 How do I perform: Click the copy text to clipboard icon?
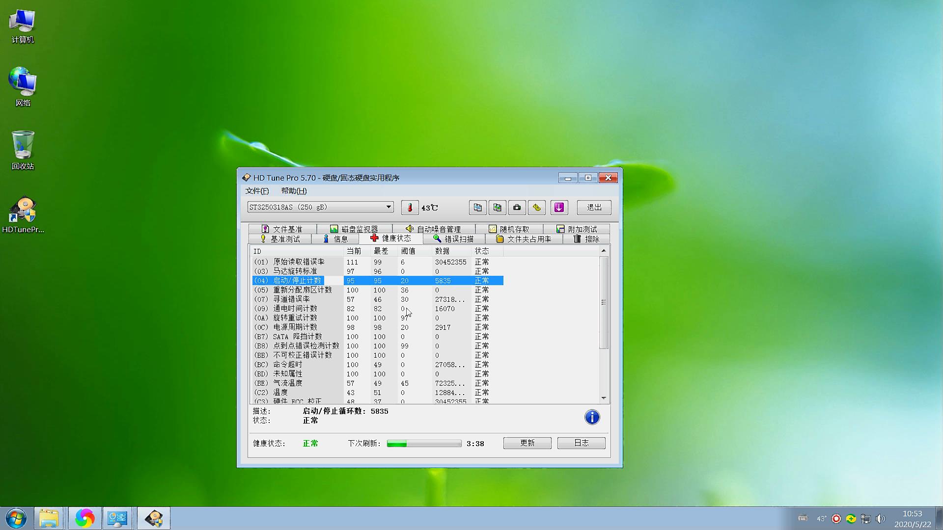coord(477,208)
